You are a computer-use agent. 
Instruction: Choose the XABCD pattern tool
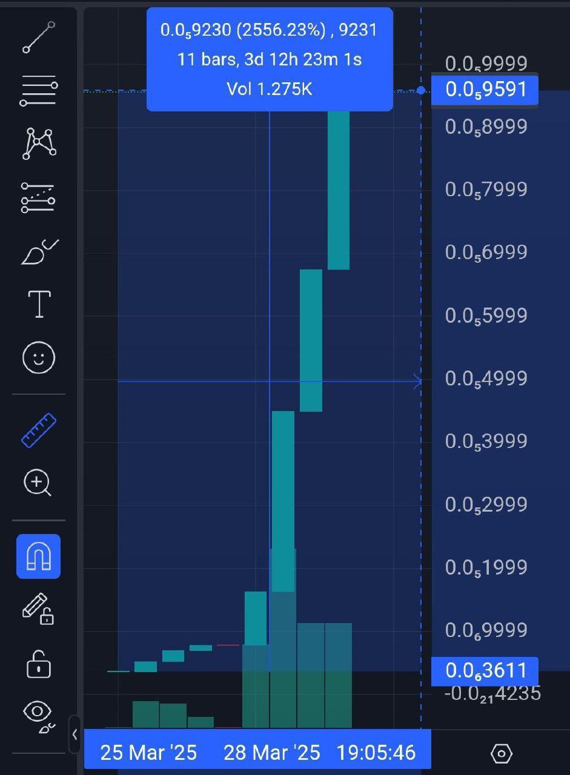(39, 144)
